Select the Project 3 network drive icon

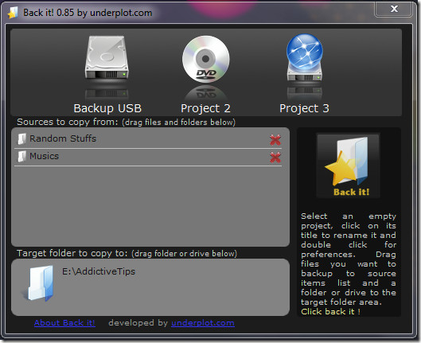[x=305, y=57]
